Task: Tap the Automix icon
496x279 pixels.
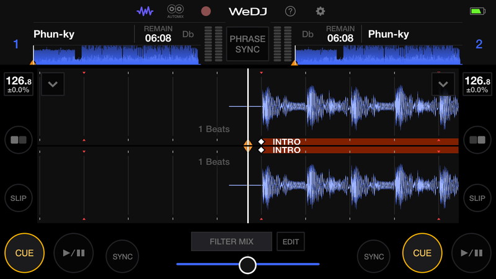Action: 175,11
